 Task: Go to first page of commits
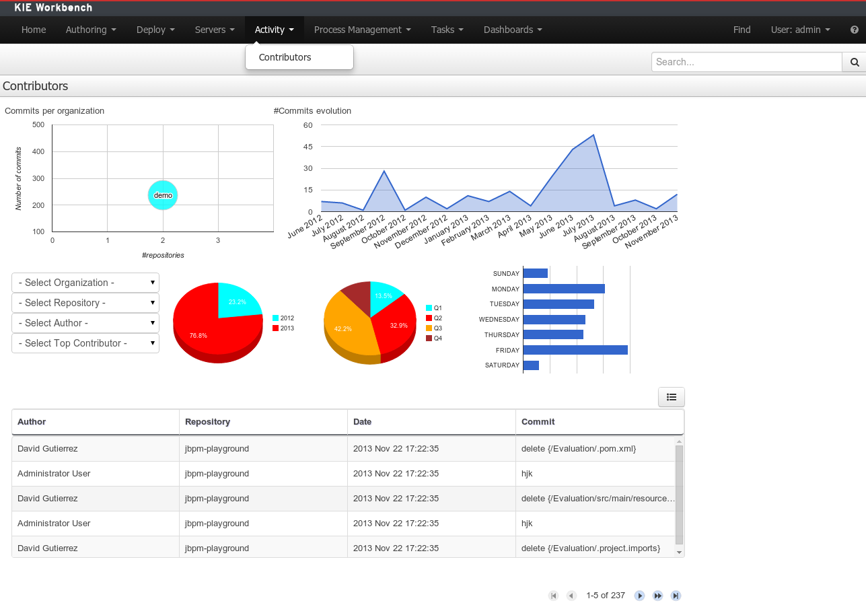pyautogui.click(x=554, y=596)
